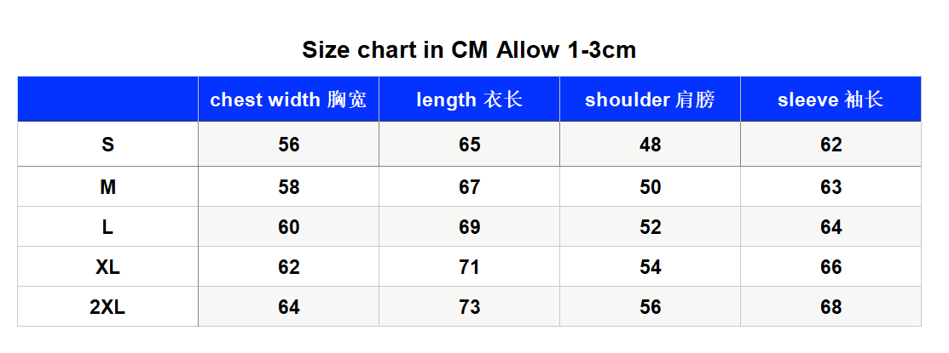Click the 2XL size row label
The image size is (949, 353).
click(x=107, y=307)
